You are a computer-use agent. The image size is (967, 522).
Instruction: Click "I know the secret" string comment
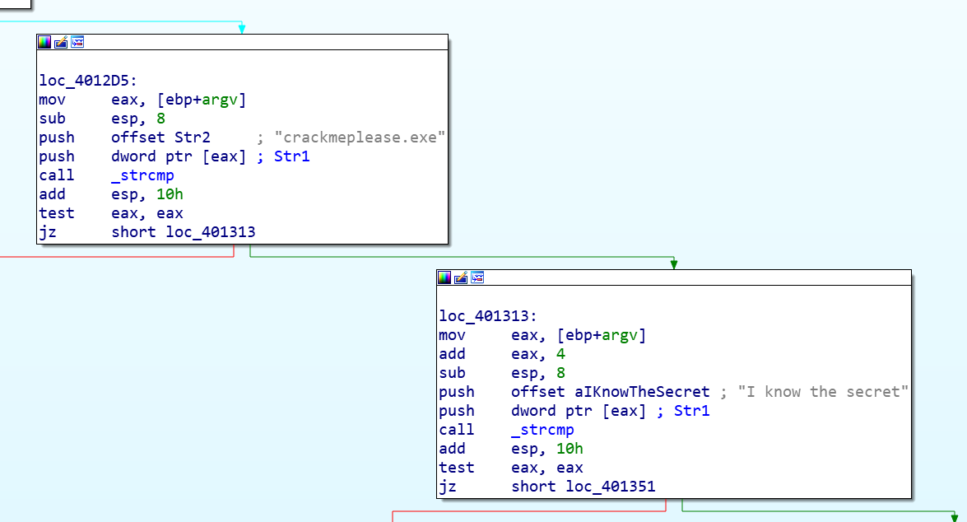tap(823, 392)
